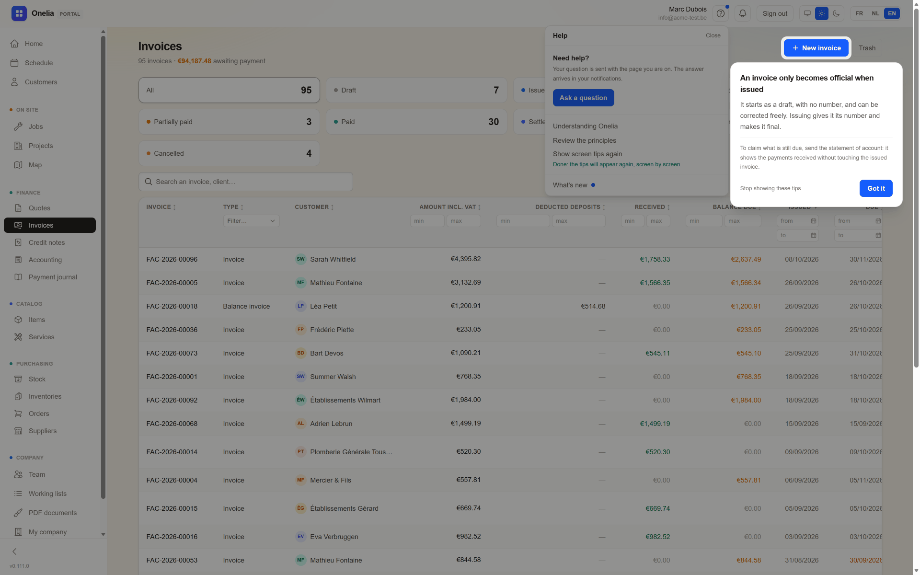The image size is (920, 575).
Task: Open the help question-mark icon
Action: tap(720, 13)
